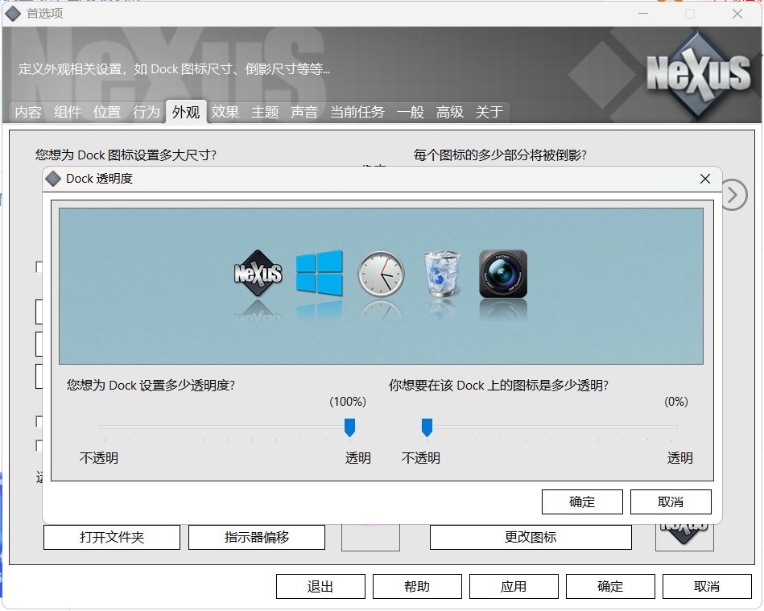764x611 pixels.
Task: Click the blank preview box beside 指示器偏移
Action: pyautogui.click(x=370, y=538)
